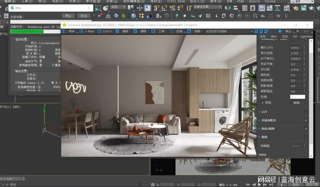Viewport: 320px width, 187px height.
Task: Open the render setup teapot-with-gear icon
Action: [295, 8]
